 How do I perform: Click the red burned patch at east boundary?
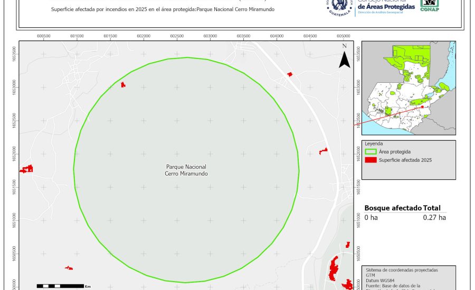coord(324,151)
